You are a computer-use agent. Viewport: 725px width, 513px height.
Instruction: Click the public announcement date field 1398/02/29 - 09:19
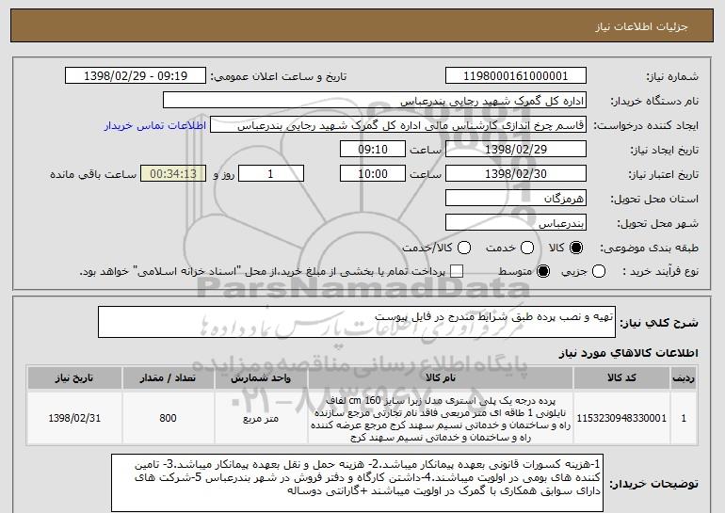pyautogui.click(x=136, y=76)
